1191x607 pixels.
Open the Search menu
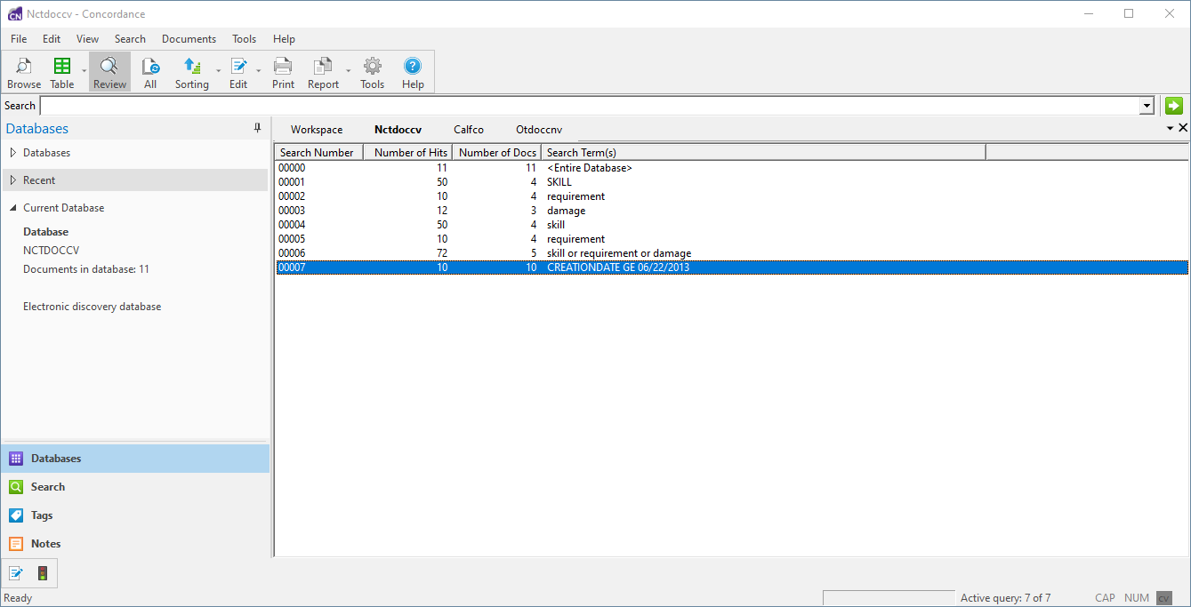point(130,39)
